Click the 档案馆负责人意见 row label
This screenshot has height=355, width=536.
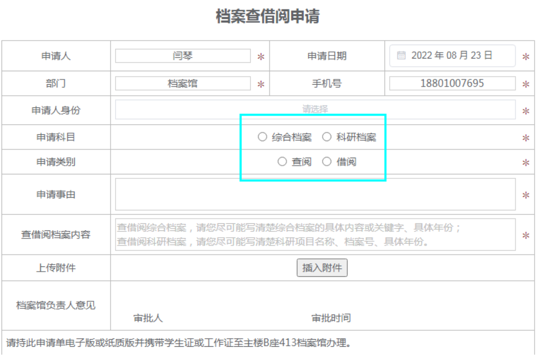[x=56, y=305]
